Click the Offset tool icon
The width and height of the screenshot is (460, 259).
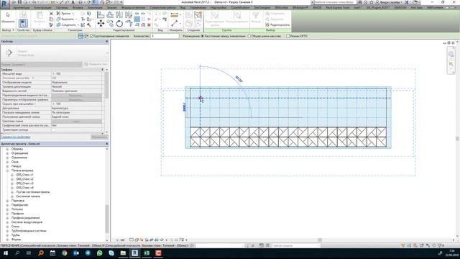pos(110,14)
